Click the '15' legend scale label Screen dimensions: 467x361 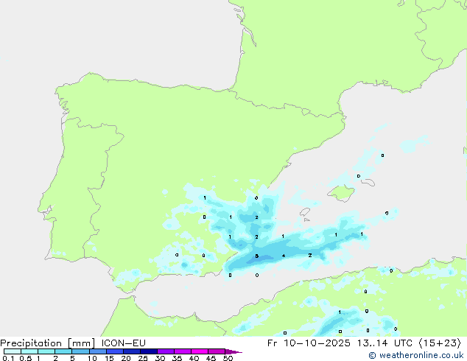click(x=109, y=358)
